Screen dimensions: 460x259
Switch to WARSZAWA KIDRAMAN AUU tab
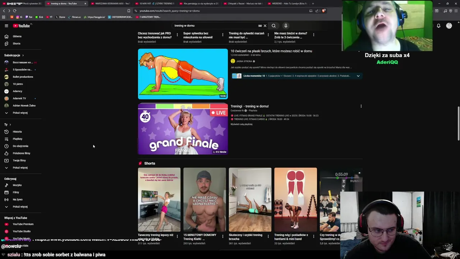pyautogui.click(x=111, y=4)
